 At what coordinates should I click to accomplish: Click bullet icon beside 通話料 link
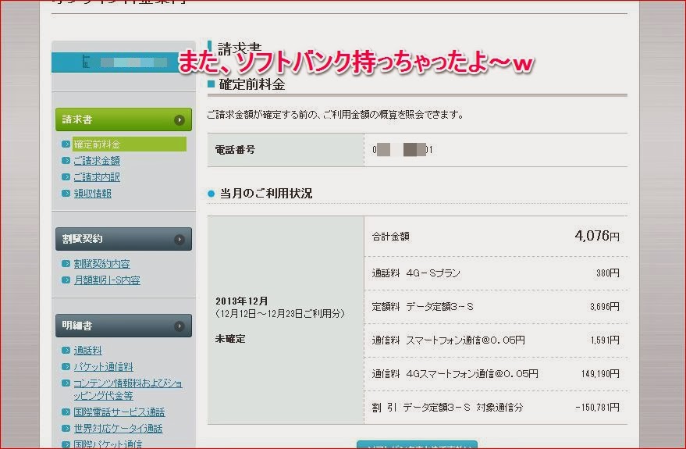pyautogui.click(x=66, y=350)
